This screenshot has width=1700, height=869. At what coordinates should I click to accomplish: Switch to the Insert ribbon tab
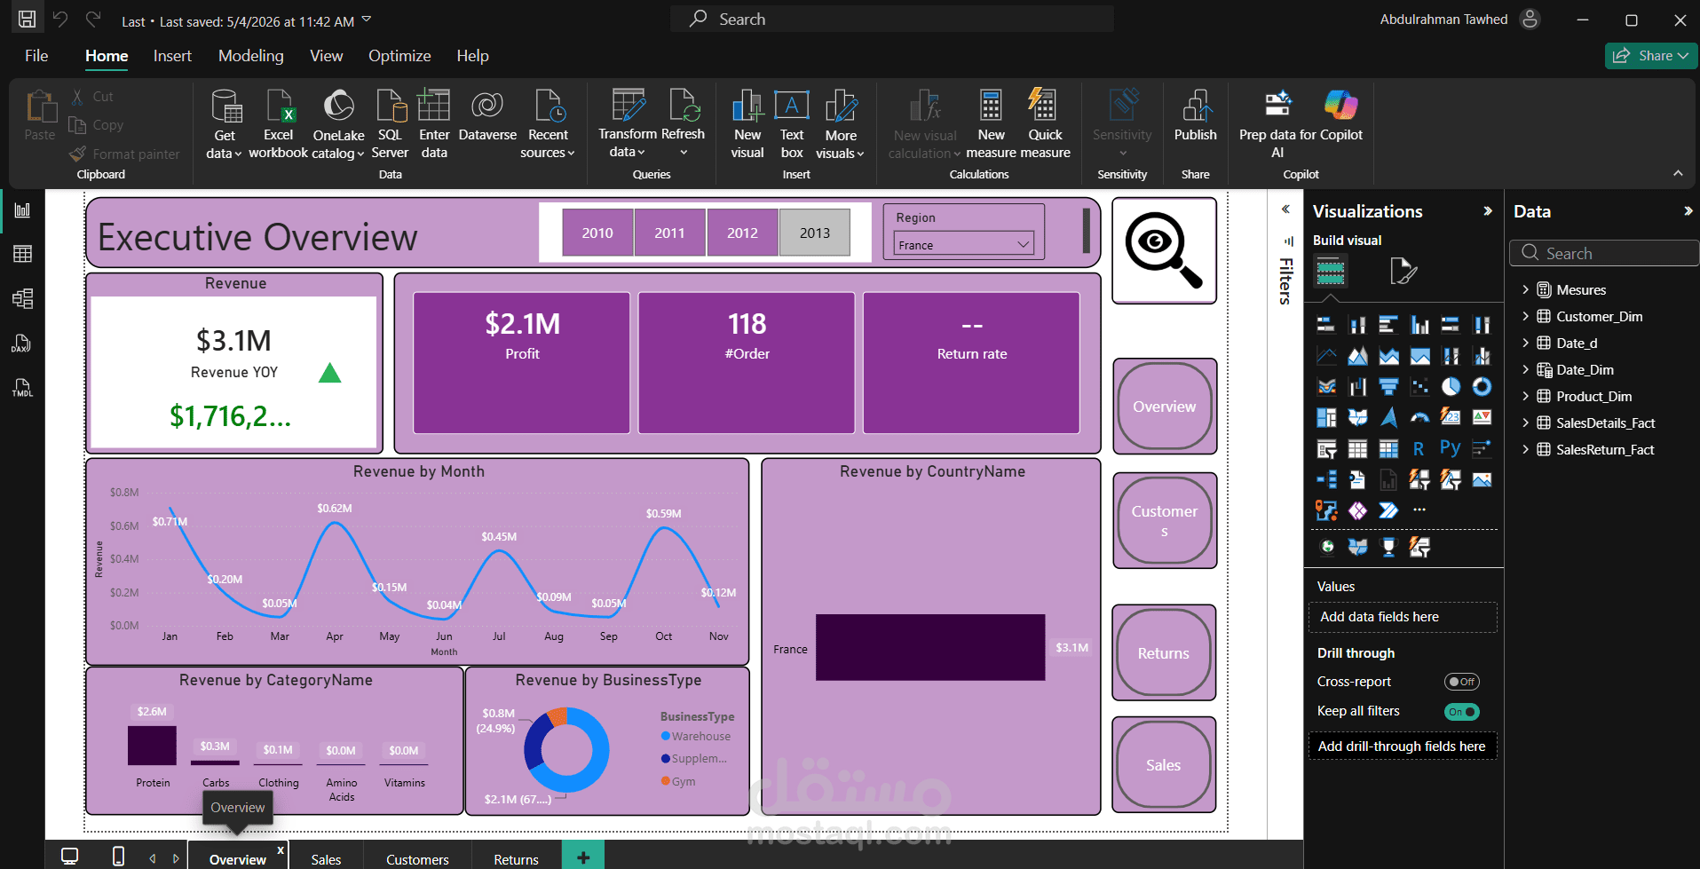(172, 56)
